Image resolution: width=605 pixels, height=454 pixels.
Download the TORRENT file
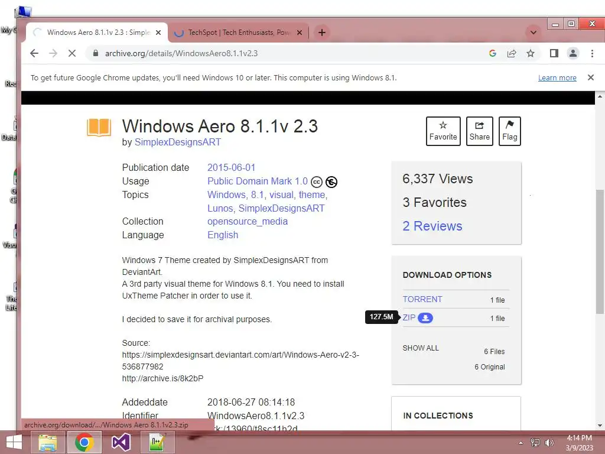pyautogui.click(x=422, y=299)
